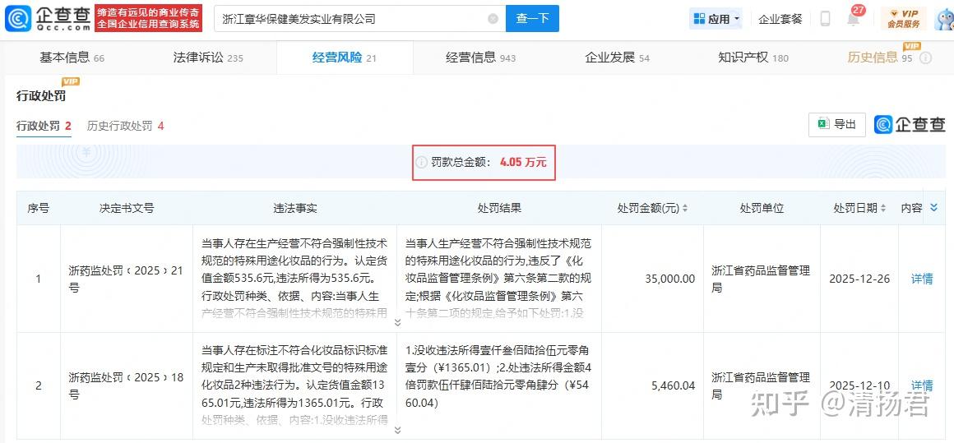Viewport: 954px width, 443px height.
Task: Click the 导出 export button
Action: click(837, 125)
